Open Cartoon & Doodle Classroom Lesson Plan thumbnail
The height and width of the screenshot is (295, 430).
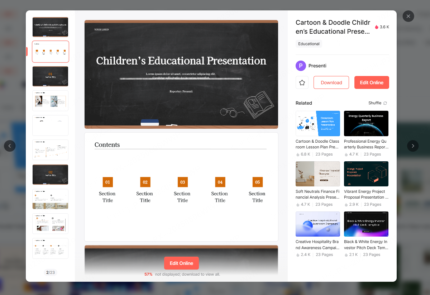click(317, 123)
